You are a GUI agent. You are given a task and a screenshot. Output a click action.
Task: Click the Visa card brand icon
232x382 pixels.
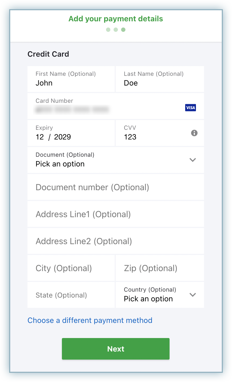coord(191,108)
